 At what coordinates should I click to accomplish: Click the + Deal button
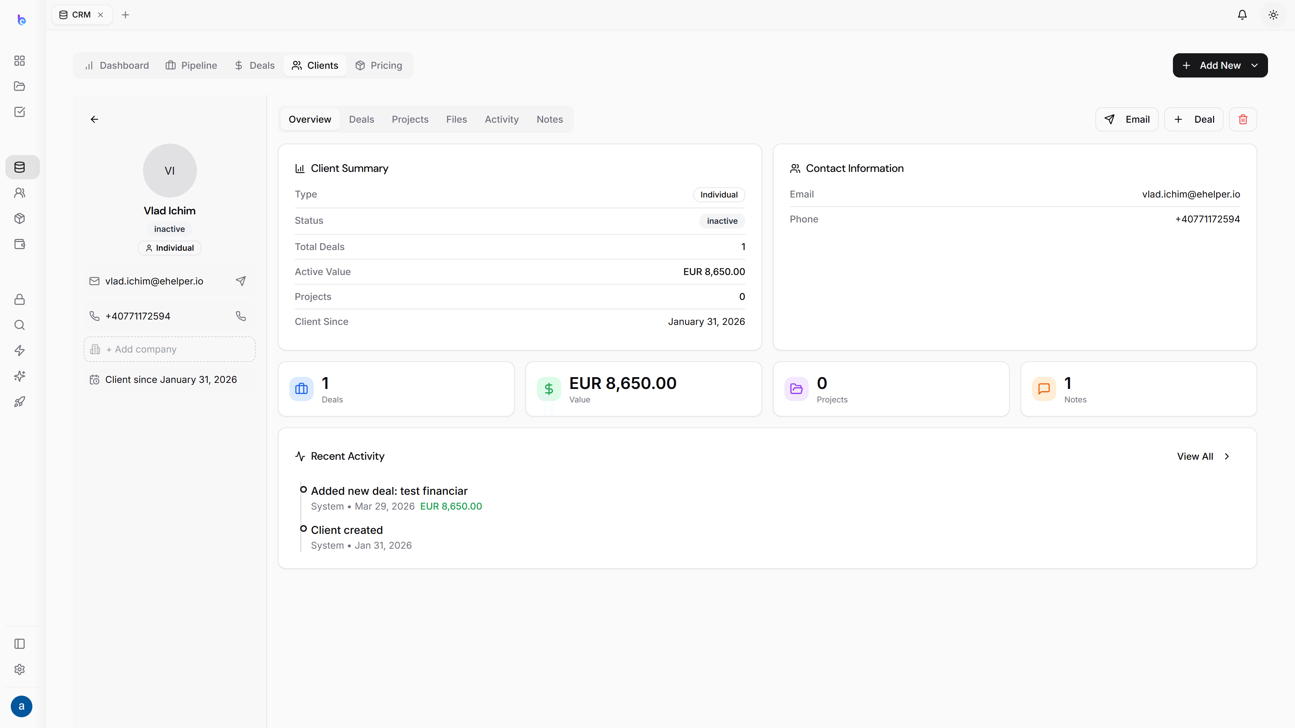tap(1193, 120)
